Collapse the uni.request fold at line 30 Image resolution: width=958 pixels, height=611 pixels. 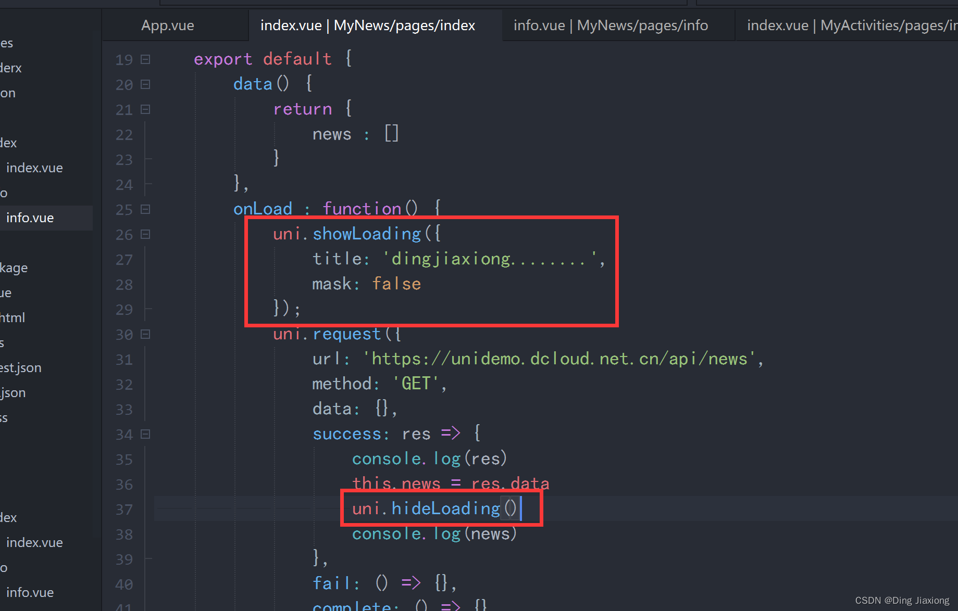click(x=146, y=334)
